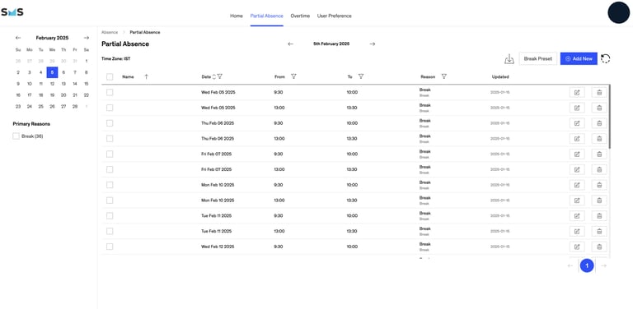Switch to the Overtime tab
The image size is (633, 309).
point(300,16)
